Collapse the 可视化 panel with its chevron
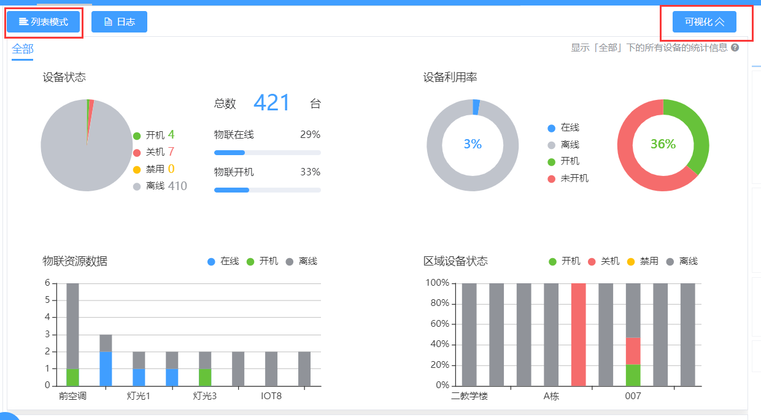Screen dimensions: 761x420 [720, 22]
